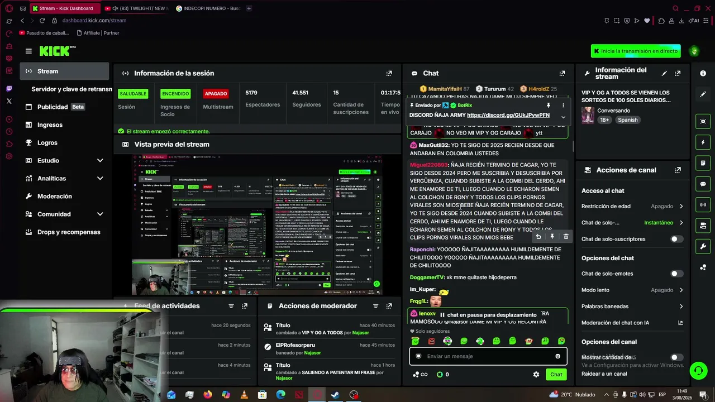Viewport: 715px width, 402px height.
Task: Edit stream info with header pencil icon
Action: click(x=664, y=73)
